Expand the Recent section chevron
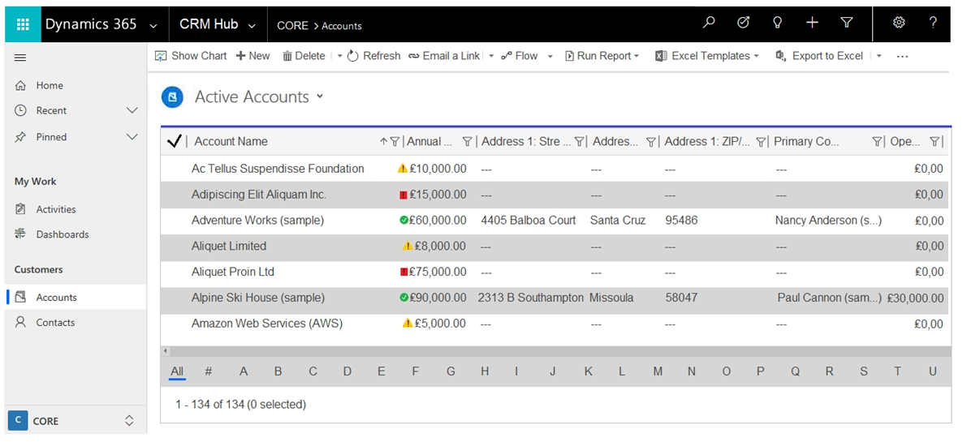Viewport: 967px width, 442px height. click(132, 110)
